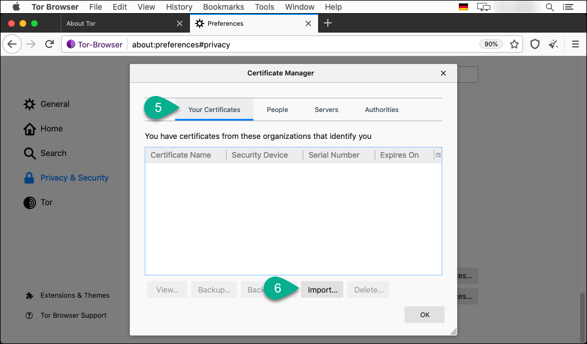Open Home preferences house icon
Image resolution: width=587 pixels, height=344 pixels.
[30, 129]
